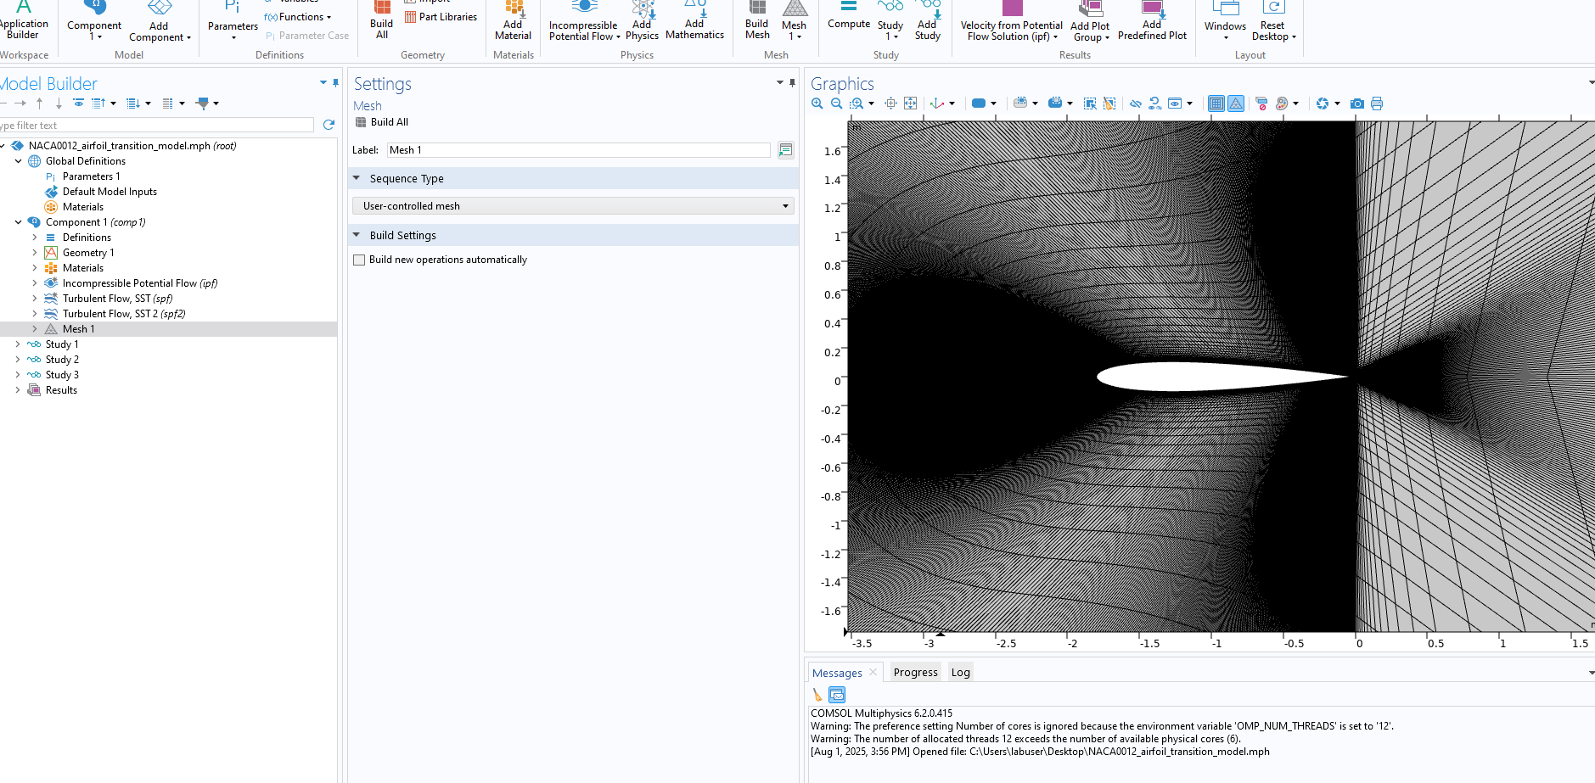This screenshot has height=783, width=1595.
Task: Click the Compute ribbon button
Action: point(849,17)
